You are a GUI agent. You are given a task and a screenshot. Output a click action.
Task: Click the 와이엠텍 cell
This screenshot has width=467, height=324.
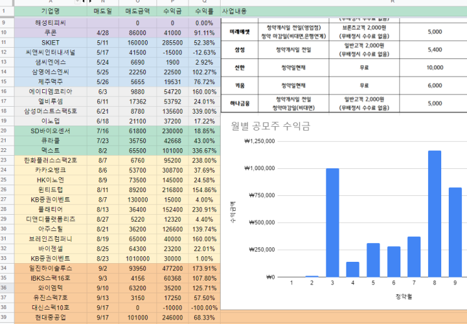coord(51,288)
